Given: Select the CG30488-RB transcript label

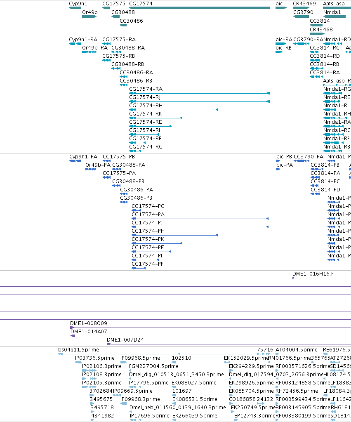Looking at the screenshot, I should coord(127,64).
